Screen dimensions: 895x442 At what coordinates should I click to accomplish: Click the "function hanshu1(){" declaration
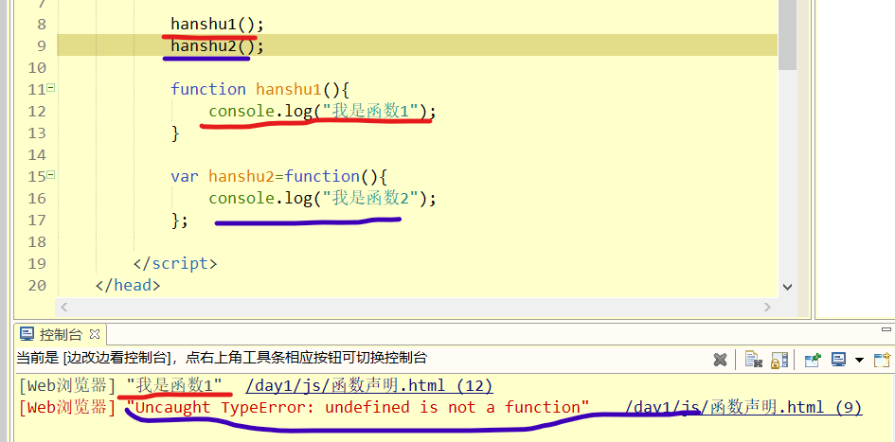pyautogui.click(x=260, y=90)
